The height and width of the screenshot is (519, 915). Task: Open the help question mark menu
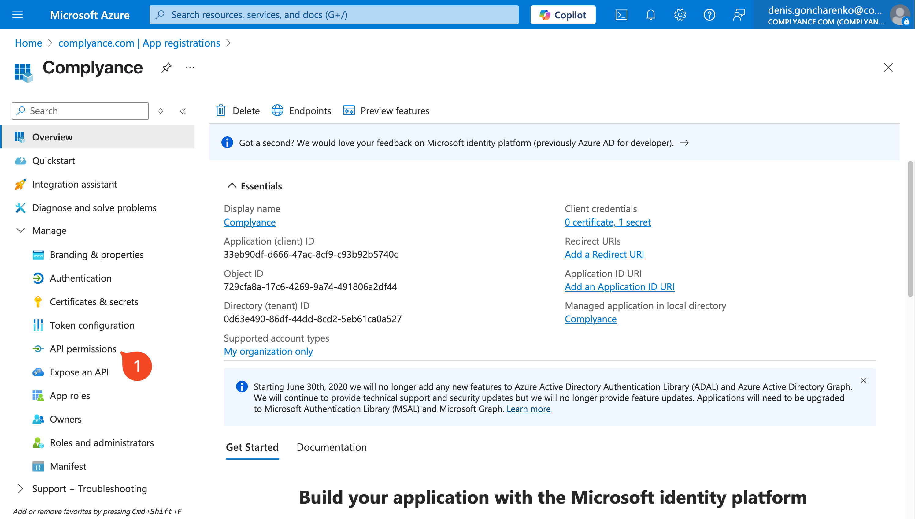pyautogui.click(x=709, y=15)
